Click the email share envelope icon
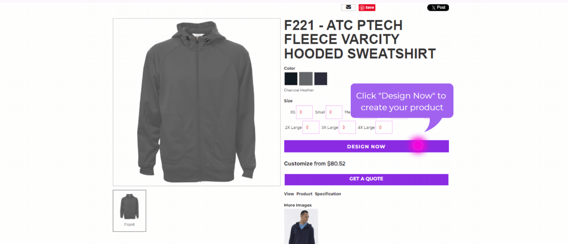 (348, 7)
